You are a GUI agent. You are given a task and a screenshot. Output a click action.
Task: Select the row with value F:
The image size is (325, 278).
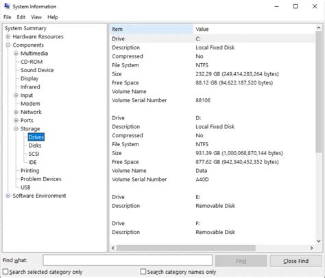click(212, 223)
